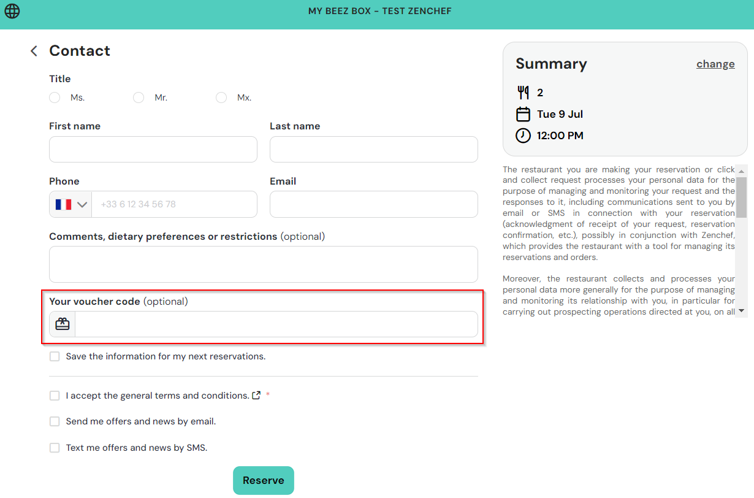
Task: Click the French flag icon
Action: (x=63, y=204)
